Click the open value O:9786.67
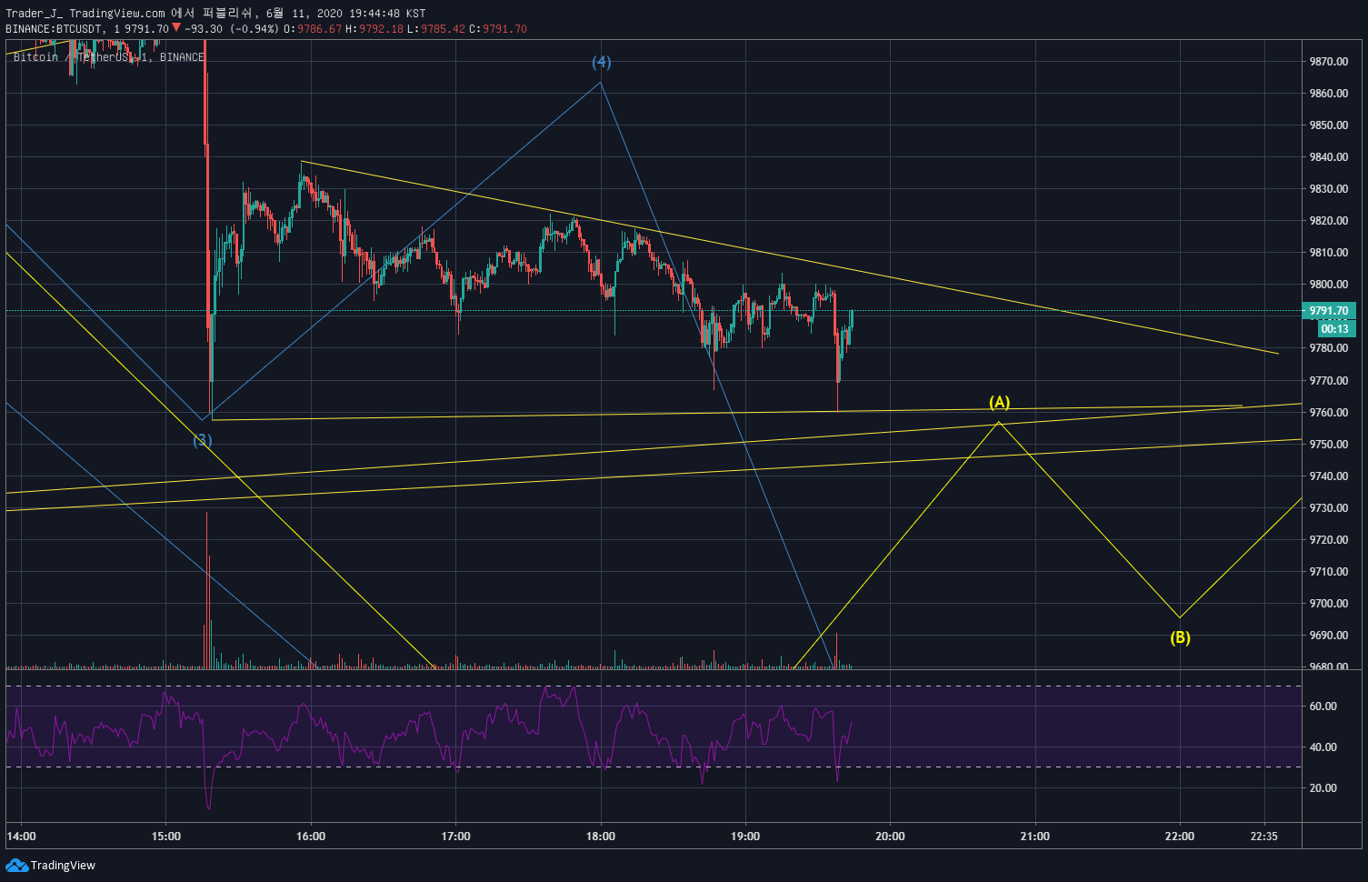The width and height of the screenshot is (1368, 882). click(x=313, y=29)
